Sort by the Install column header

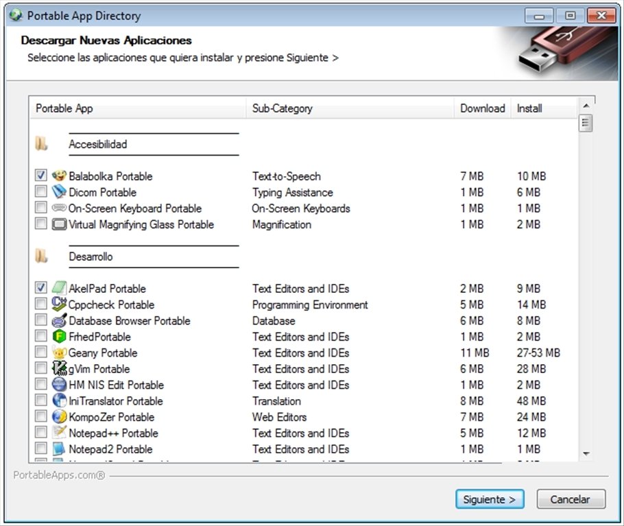pos(544,108)
